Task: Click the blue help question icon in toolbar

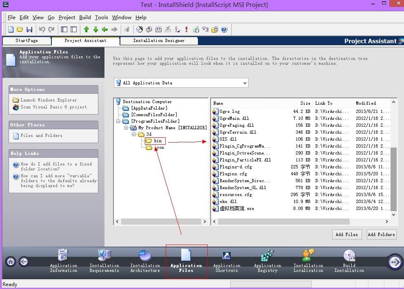Action: tap(224, 29)
